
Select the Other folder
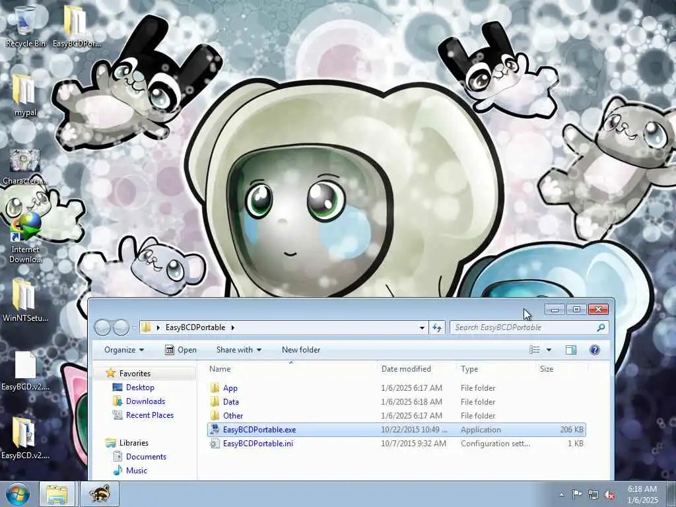[233, 416]
